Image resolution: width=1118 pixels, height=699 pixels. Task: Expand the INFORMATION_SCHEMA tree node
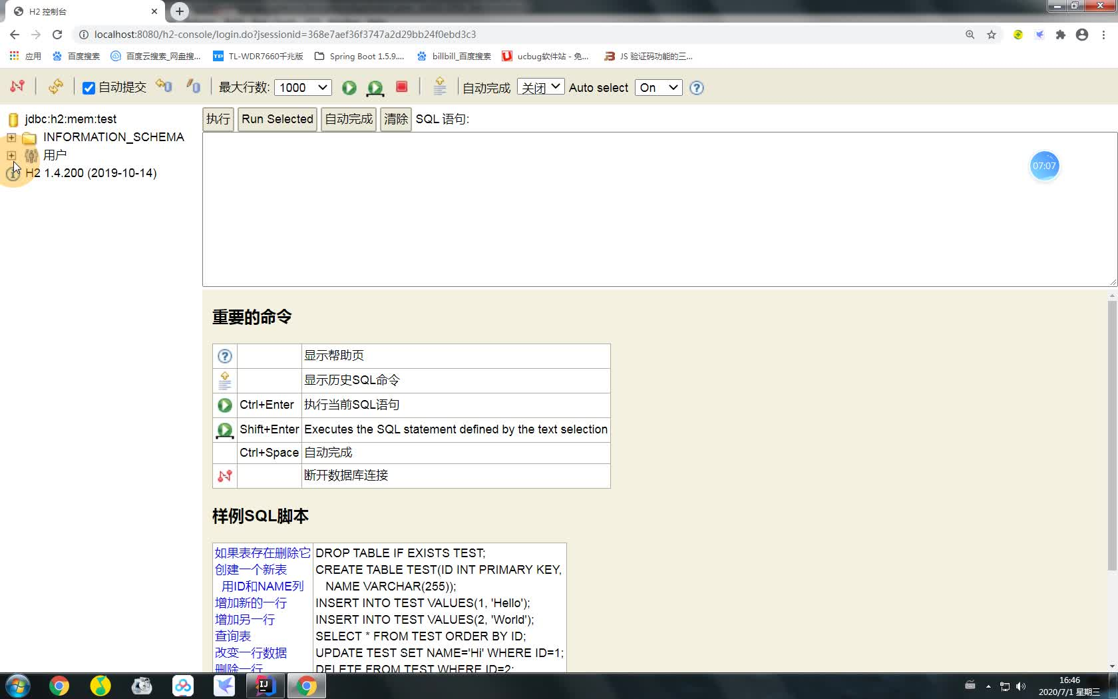(x=11, y=137)
